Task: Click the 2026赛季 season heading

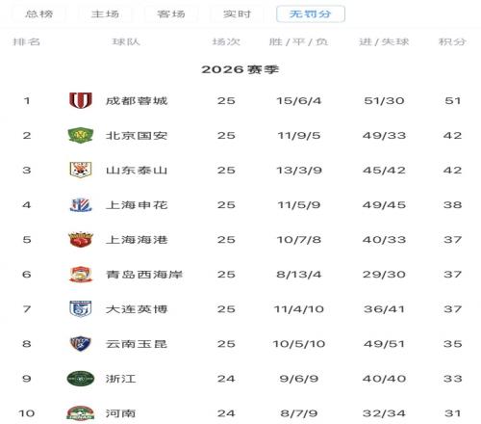Action: (x=240, y=69)
